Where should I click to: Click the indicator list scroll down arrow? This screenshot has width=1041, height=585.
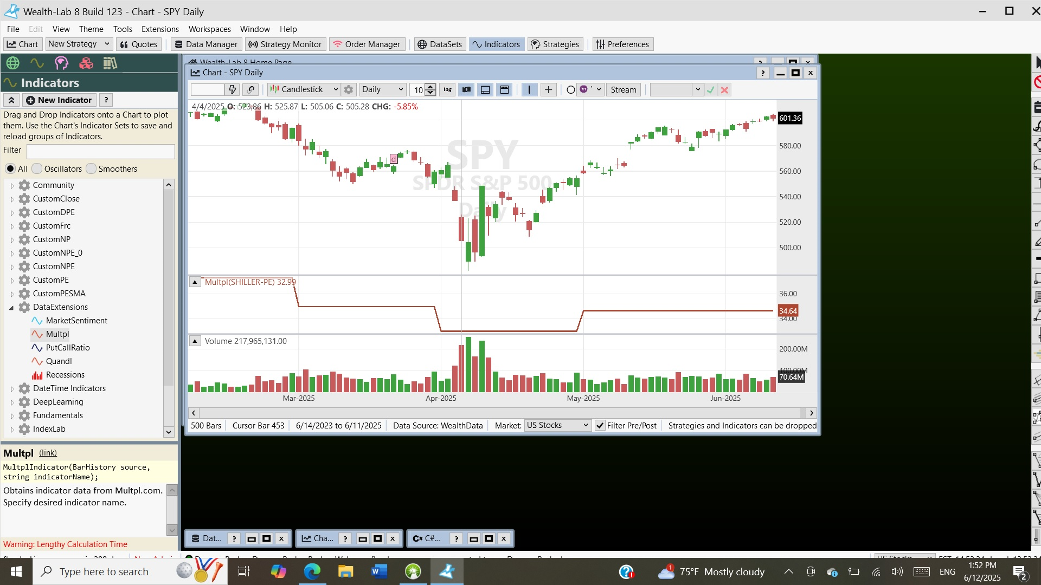(x=169, y=432)
